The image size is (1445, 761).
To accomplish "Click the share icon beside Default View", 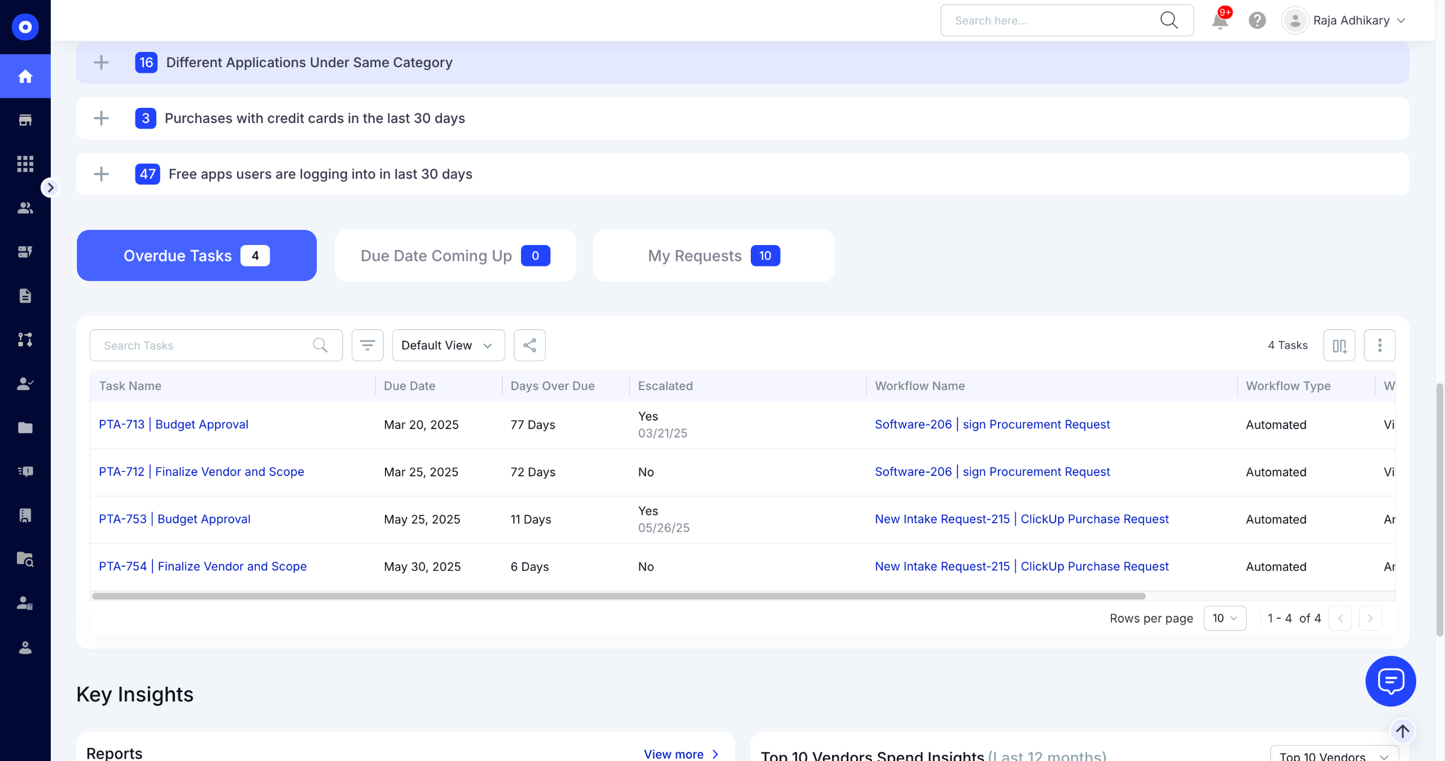I will pos(529,345).
